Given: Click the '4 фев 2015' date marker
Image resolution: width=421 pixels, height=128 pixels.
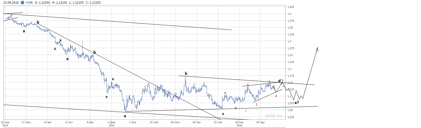Looking at the screenshot, I should click(111, 124).
